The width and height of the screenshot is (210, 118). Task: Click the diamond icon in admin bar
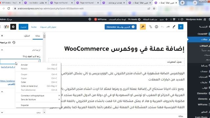pos(90,19)
